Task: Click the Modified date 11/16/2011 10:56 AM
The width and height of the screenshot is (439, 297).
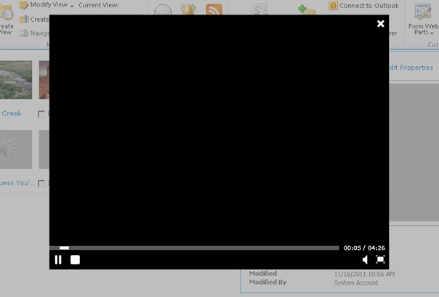Action: coord(364,274)
